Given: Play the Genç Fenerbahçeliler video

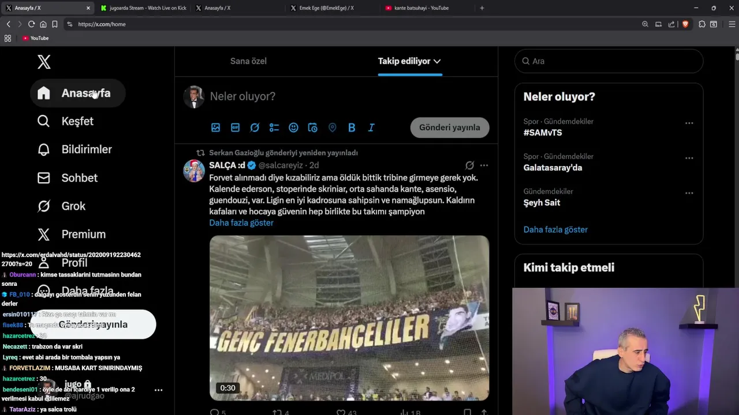Looking at the screenshot, I should point(349,318).
